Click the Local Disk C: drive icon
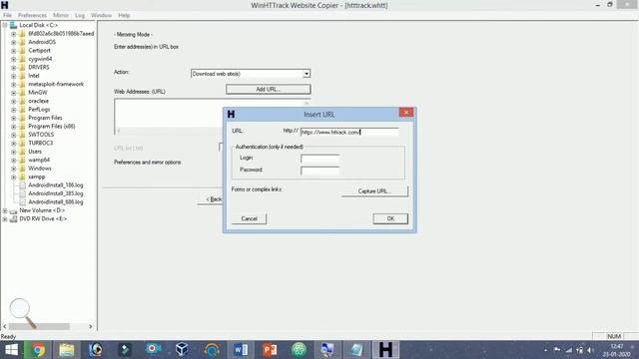This screenshot has height=359, width=639. 13,25
